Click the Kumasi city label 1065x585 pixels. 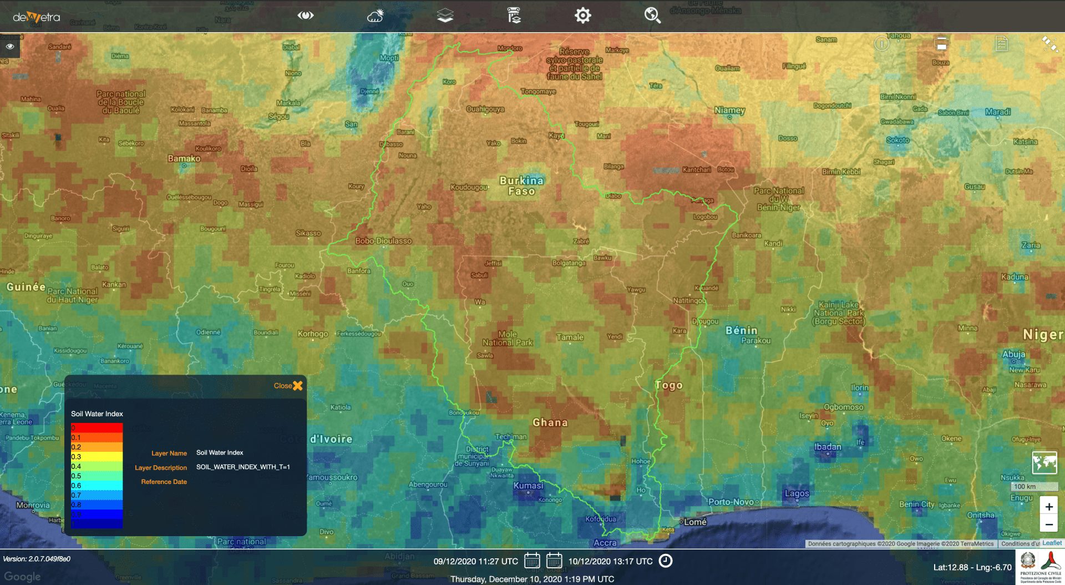click(x=528, y=486)
